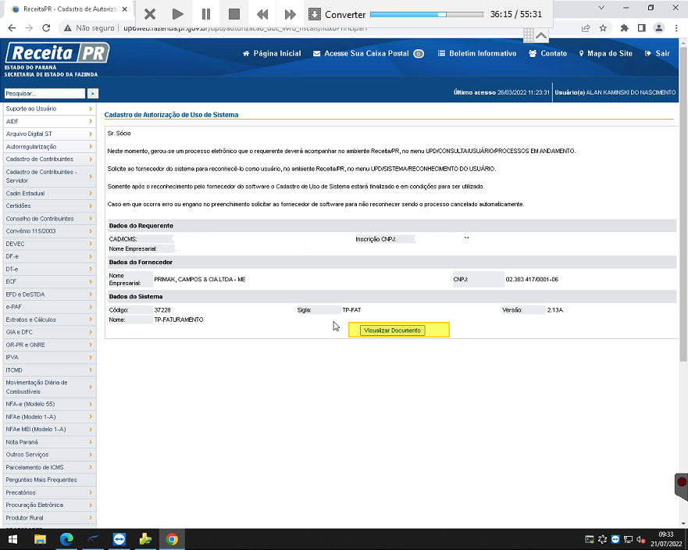688x550 pixels.
Task: Open NFA-e (Modelo 55) item
Action: (x=49, y=404)
